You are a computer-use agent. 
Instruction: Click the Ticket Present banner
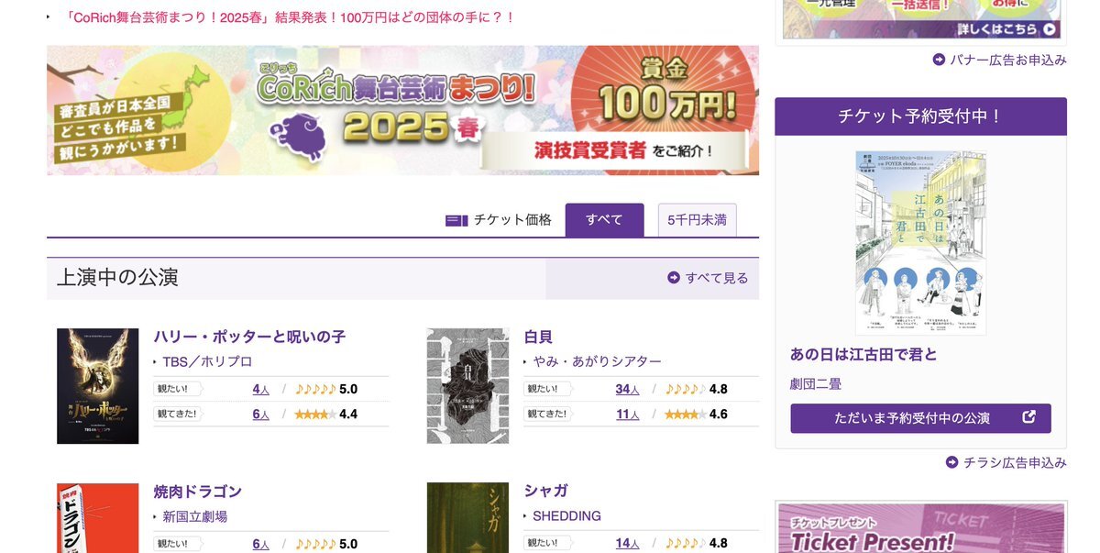click(921, 527)
